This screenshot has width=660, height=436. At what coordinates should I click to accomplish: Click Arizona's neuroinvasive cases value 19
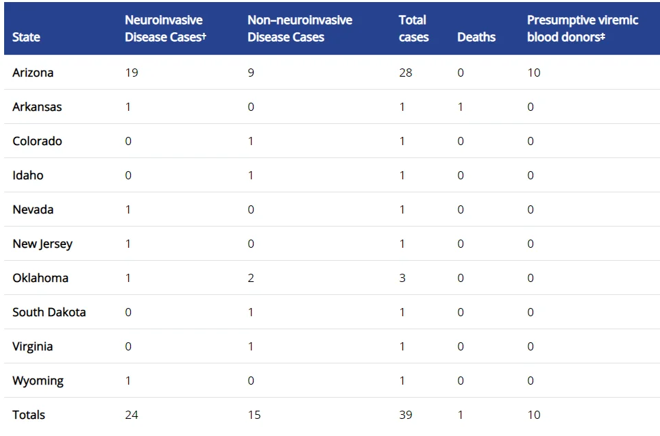pos(132,73)
